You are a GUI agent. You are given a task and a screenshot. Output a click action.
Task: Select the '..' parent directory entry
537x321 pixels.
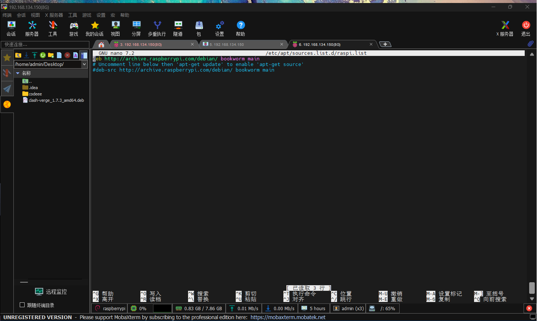(27, 81)
